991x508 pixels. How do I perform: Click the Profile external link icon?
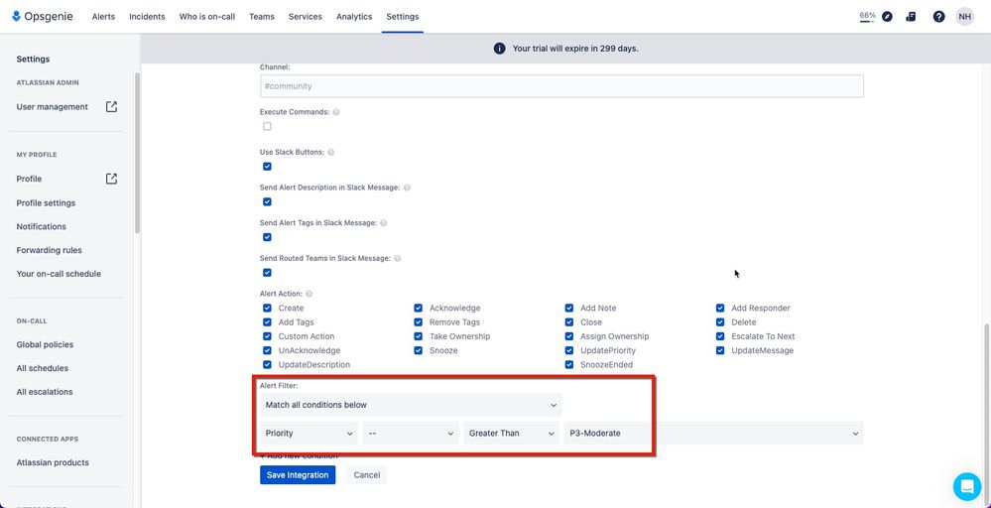pos(111,179)
